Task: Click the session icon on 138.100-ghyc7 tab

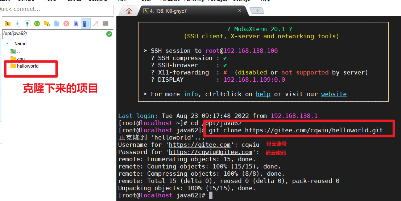Action: (146, 11)
